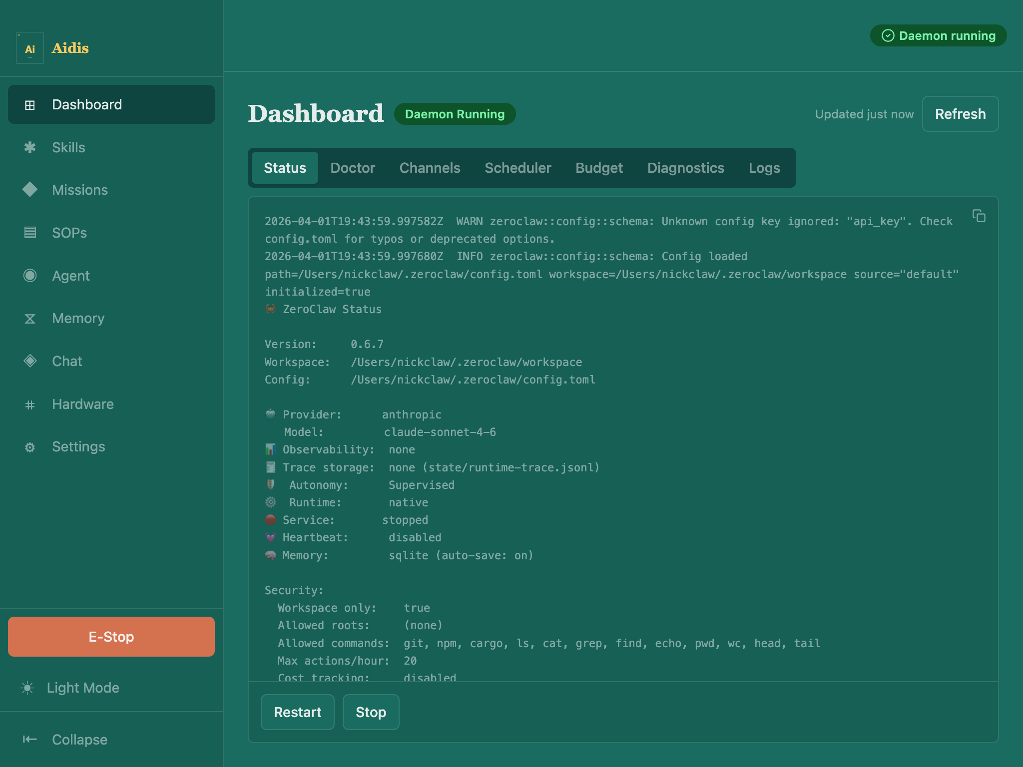Select the Agent circle icon
Image resolution: width=1023 pixels, height=767 pixels.
point(30,275)
